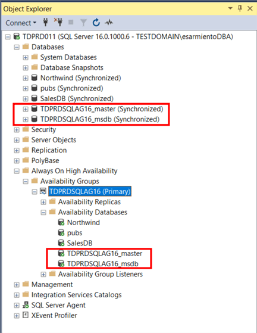This screenshot has width=257, height=333.
Task: Click the Replication folder icon
Action: coord(26,150)
